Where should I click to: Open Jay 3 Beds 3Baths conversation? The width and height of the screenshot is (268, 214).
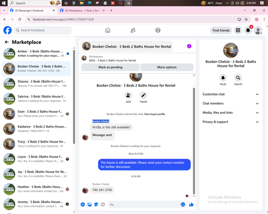click(x=36, y=174)
